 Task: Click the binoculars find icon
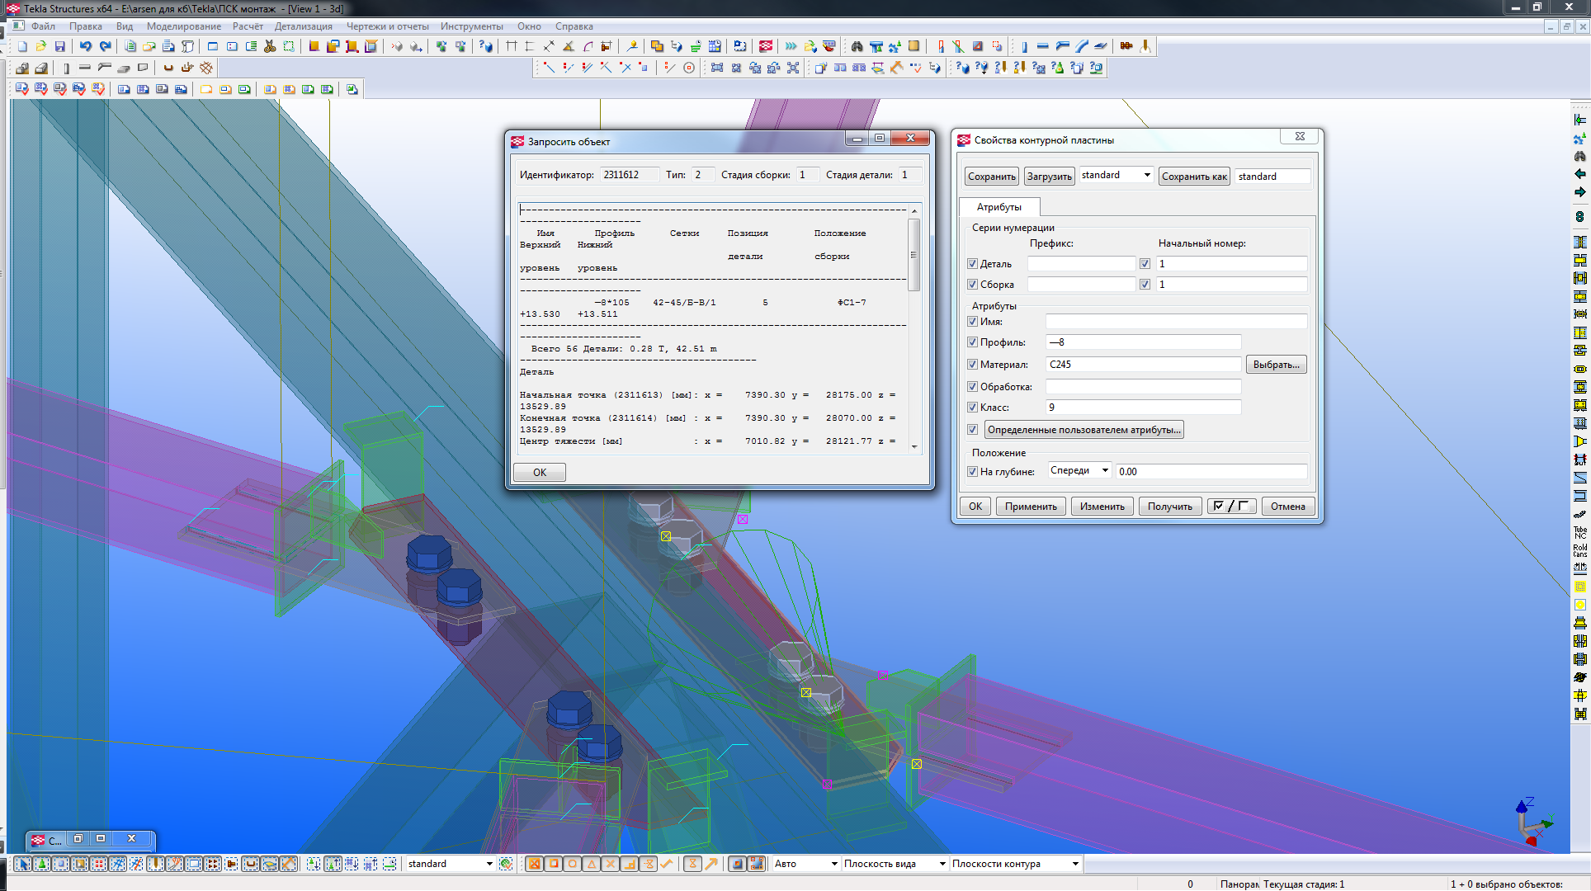tap(857, 46)
